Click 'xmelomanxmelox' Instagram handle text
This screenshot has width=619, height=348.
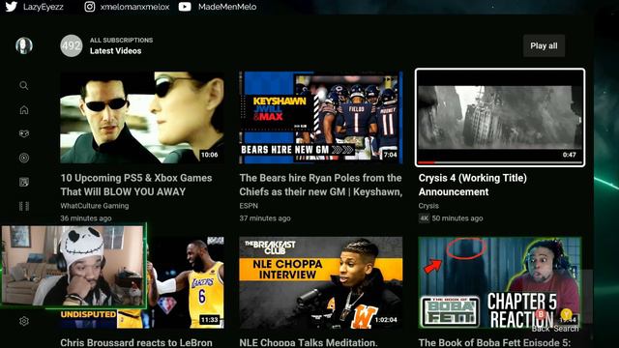(134, 7)
